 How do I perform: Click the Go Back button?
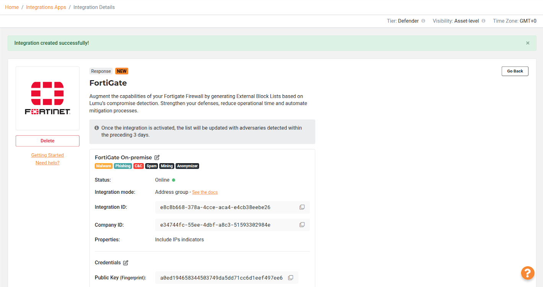(x=515, y=71)
